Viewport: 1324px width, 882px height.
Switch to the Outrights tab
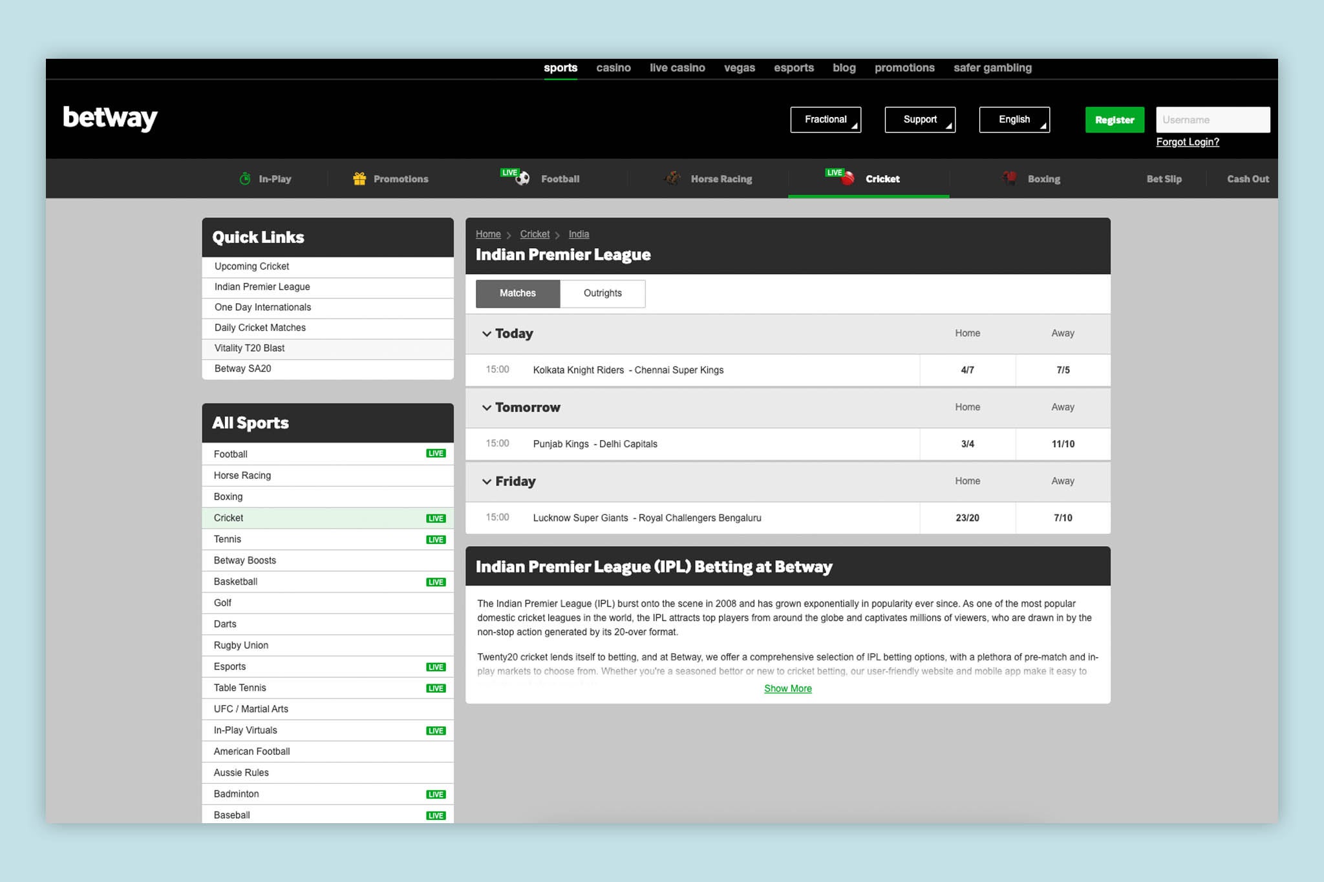[602, 293]
